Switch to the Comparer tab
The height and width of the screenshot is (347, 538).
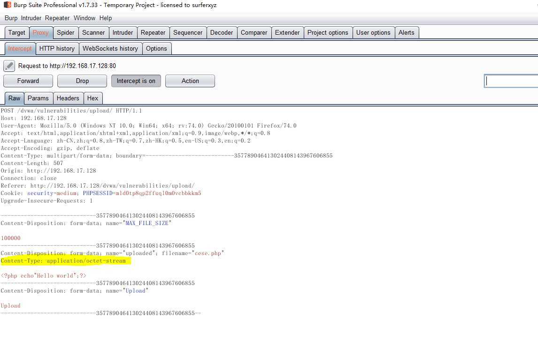point(254,32)
